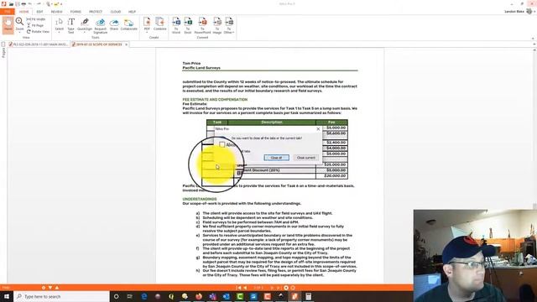Click the Close all button
Viewport: 537px width, 302px height.
276,158
